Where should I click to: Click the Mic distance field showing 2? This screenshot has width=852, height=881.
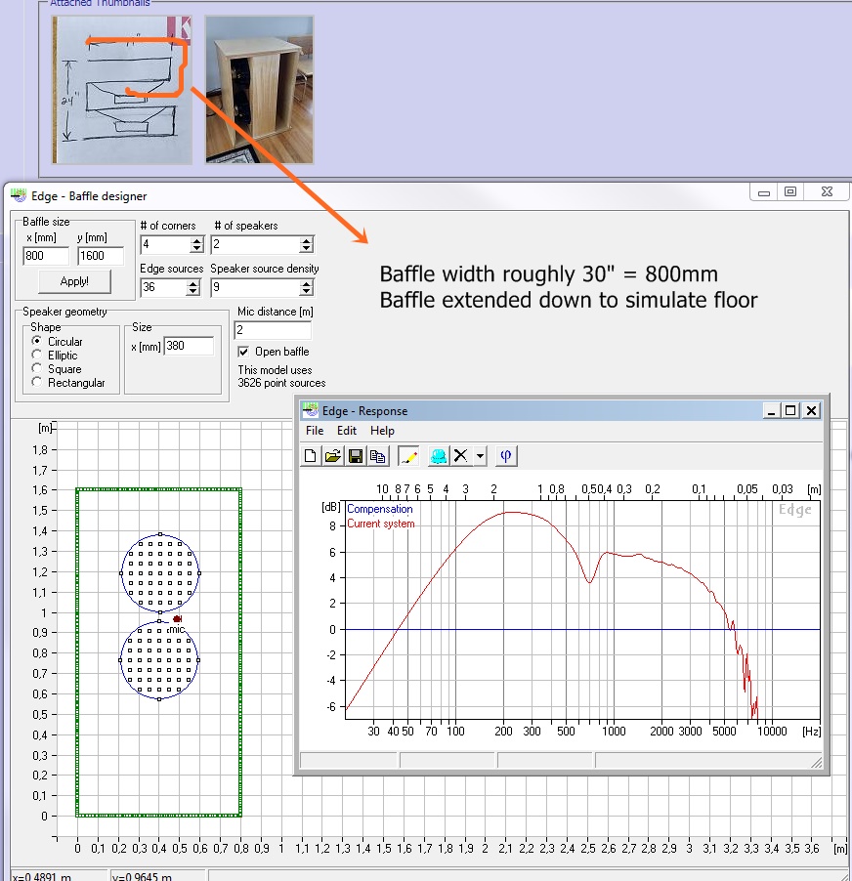[273, 330]
